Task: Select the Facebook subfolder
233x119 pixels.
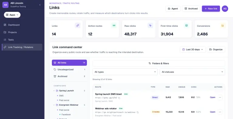Action: pyautogui.click(x=66, y=114)
